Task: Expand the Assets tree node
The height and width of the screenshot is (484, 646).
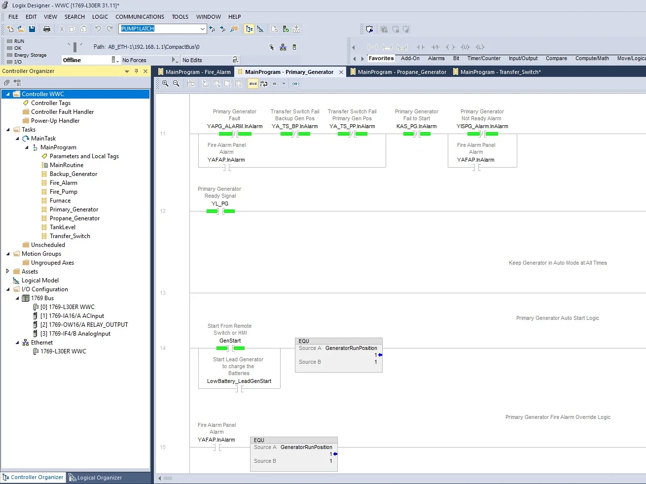Action: click(x=7, y=272)
